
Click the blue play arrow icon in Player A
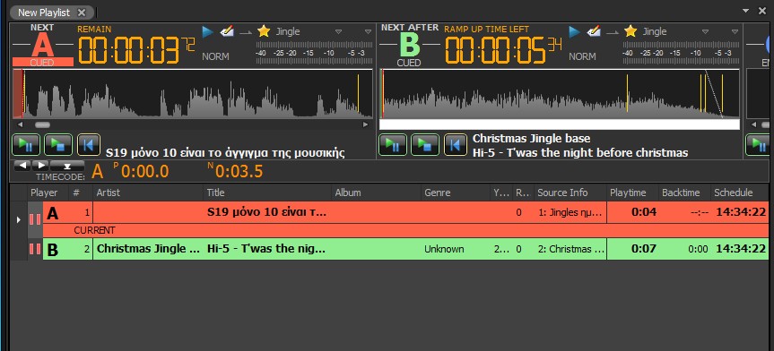click(207, 32)
